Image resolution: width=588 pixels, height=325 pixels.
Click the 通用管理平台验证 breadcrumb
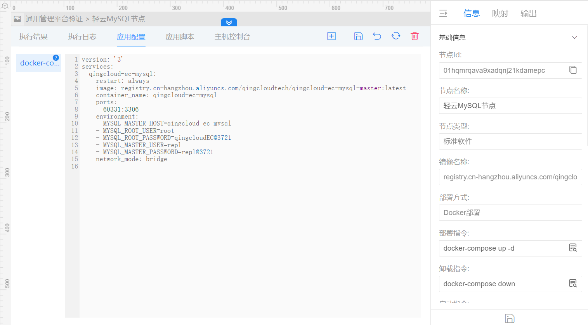tap(54, 19)
